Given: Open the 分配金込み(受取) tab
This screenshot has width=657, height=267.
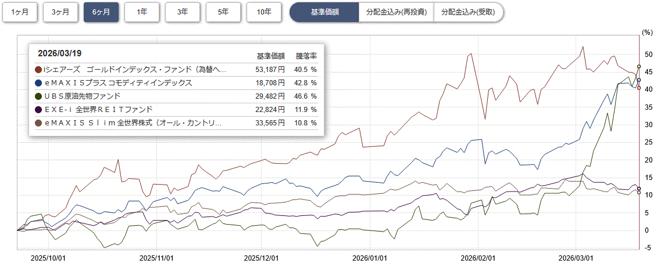Looking at the screenshot, I should [468, 12].
